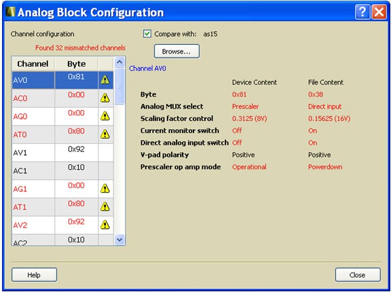Viewport: 391px width, 292px height.
Task: Click the title bar help question mark icon
Action: click(362, 12)
